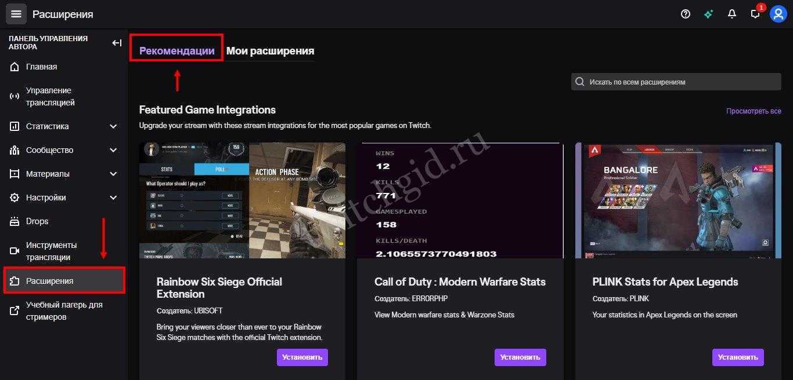The height and width of the screenshot is (380, 793).
Task: Click the Rainbow Six Siege Official Extension title
Action: click(219, 288)
